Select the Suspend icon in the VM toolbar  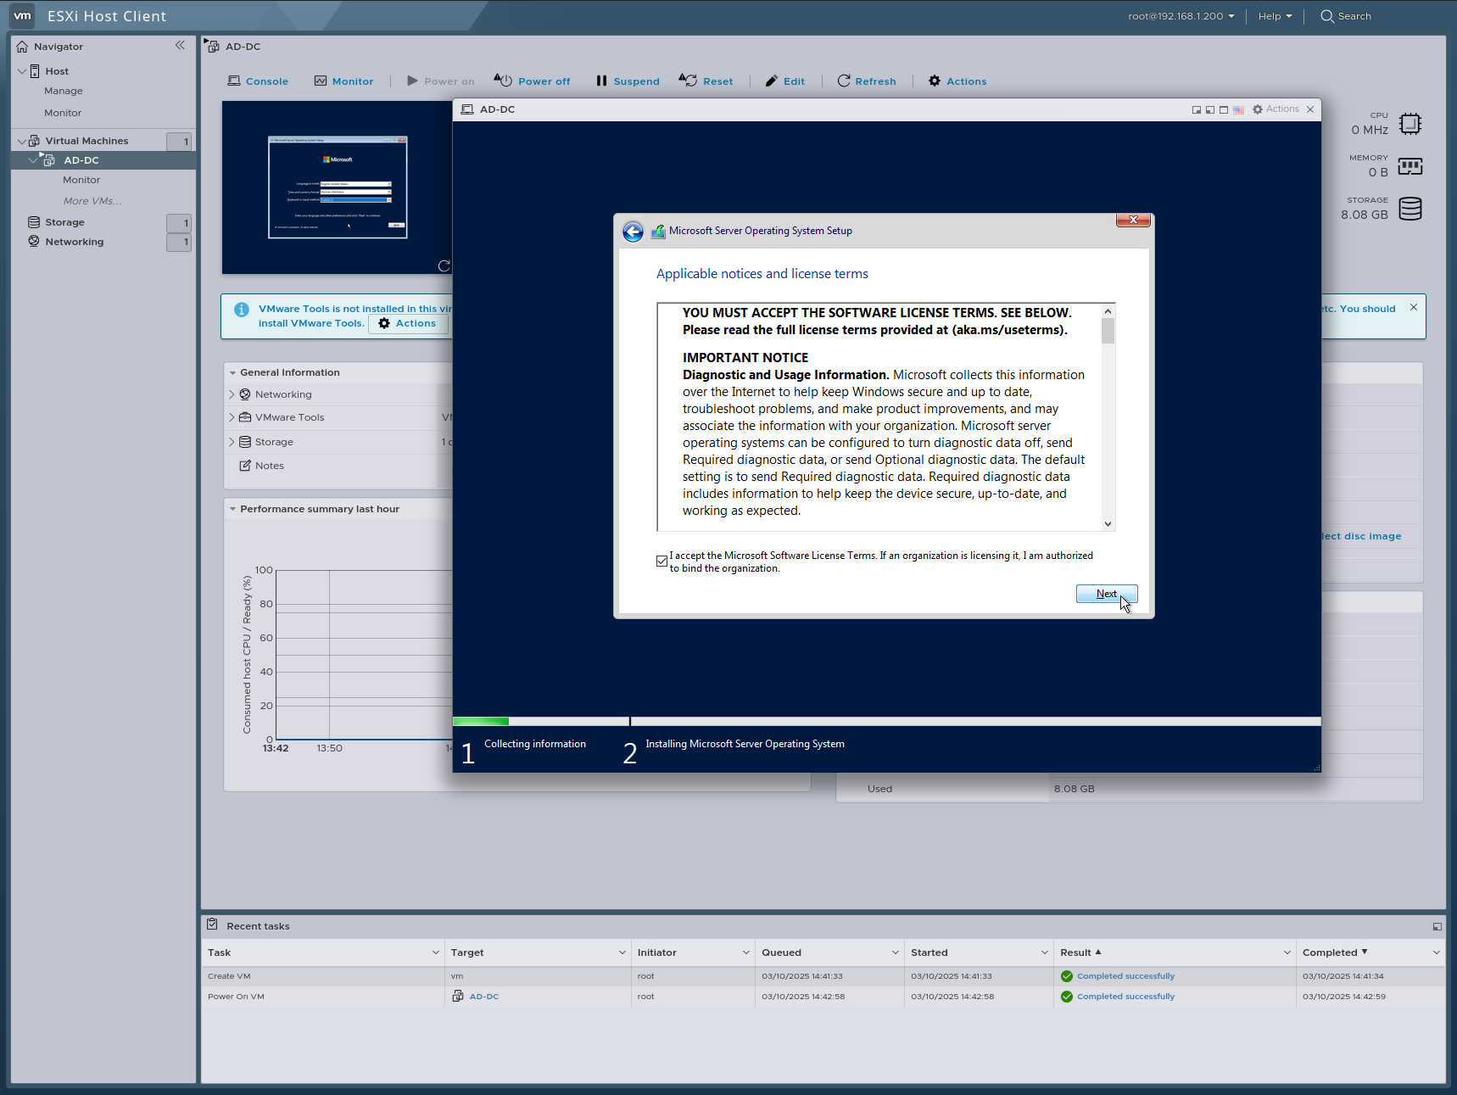[x=602, y=81]
